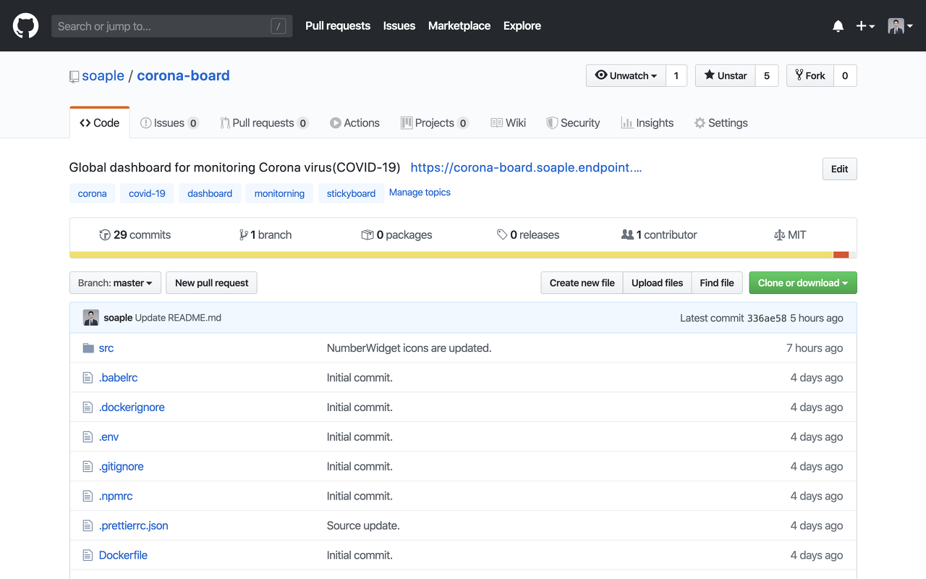The width and height of the screenshot is (926, 579).
Task: Click the soaple commit author avatar
Action: [91, 318]
